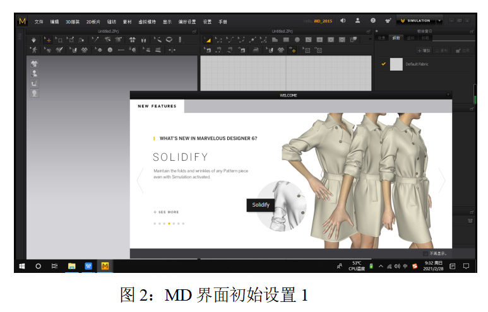Open the user account icon
The image size is (488, 312).
(x=357, y=21)
